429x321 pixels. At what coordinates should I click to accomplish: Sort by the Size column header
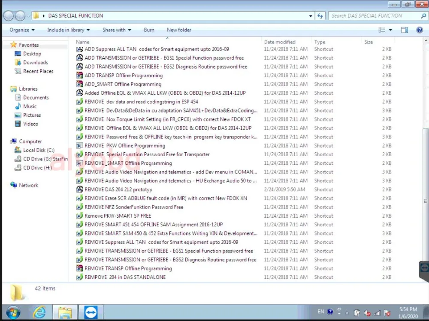click(368, 42)
